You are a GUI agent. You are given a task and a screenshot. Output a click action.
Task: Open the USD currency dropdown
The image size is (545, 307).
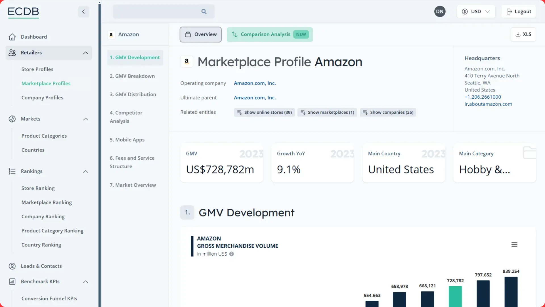(x=476, y=11)
